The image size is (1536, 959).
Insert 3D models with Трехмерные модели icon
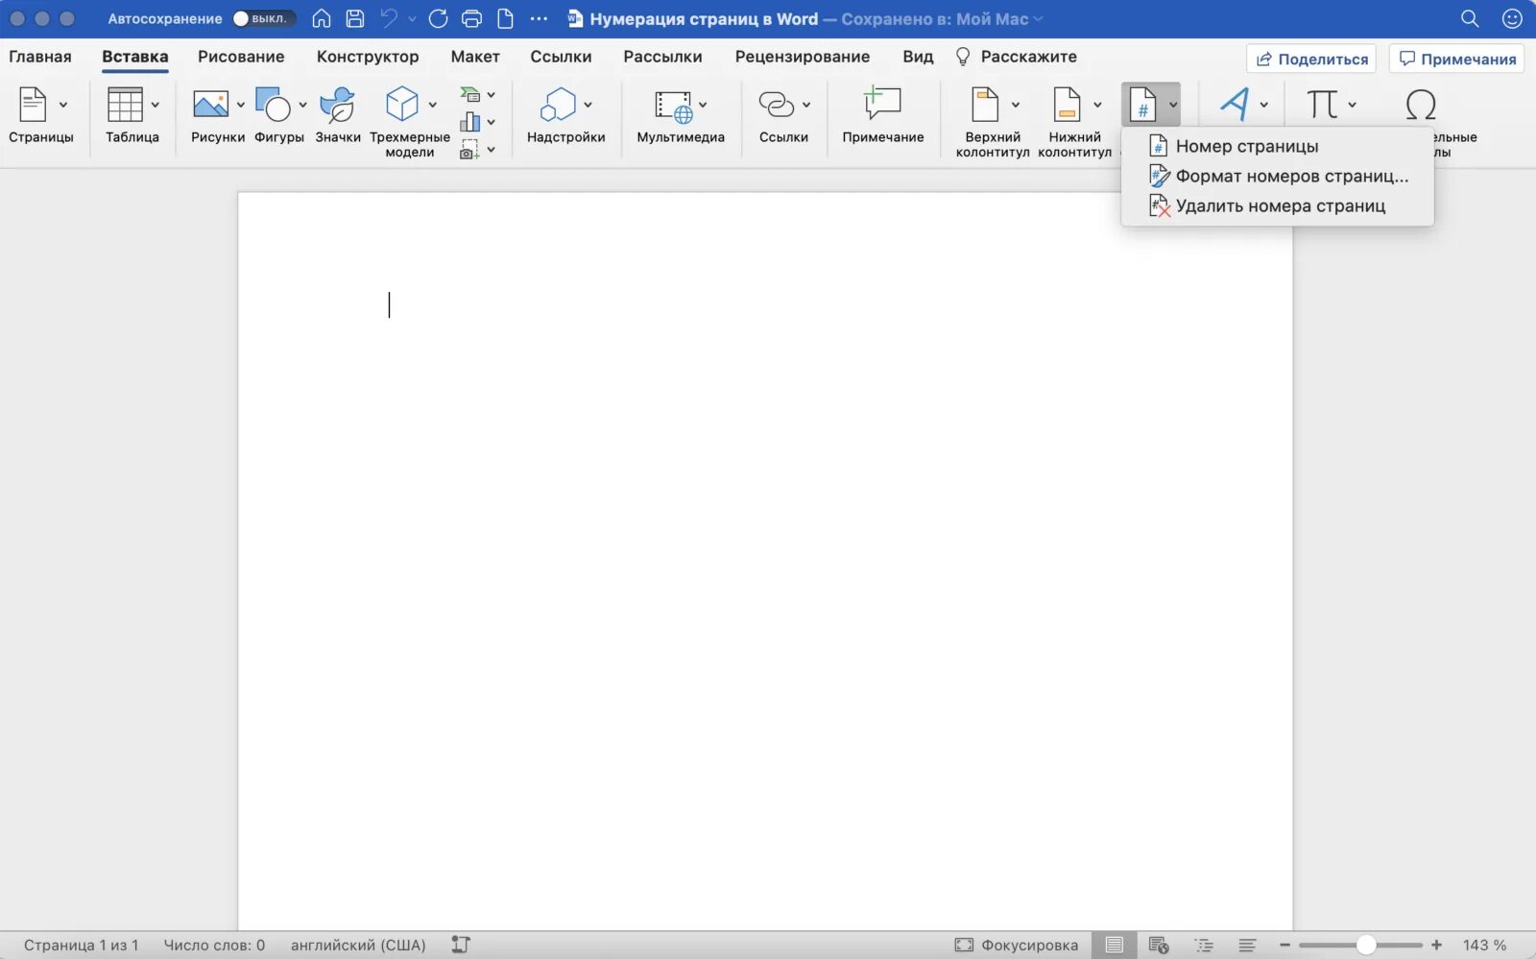point(402,104)
